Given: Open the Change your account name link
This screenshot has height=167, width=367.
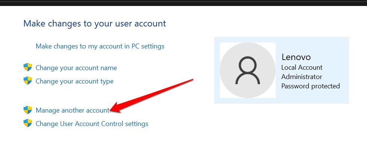Looking at the screenshot, I should (x=76, y=68).
